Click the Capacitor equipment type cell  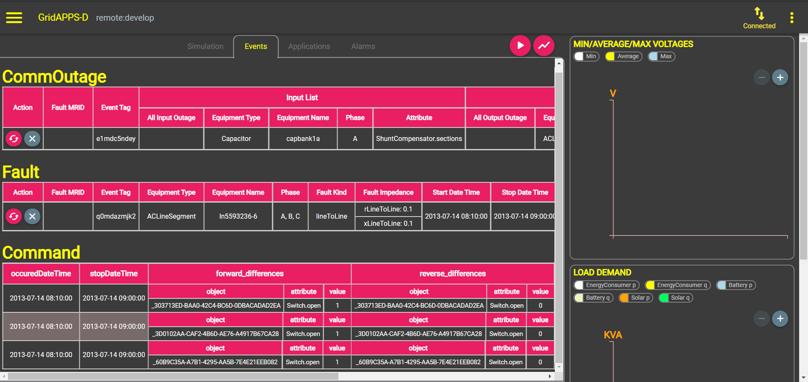(236, 139)
